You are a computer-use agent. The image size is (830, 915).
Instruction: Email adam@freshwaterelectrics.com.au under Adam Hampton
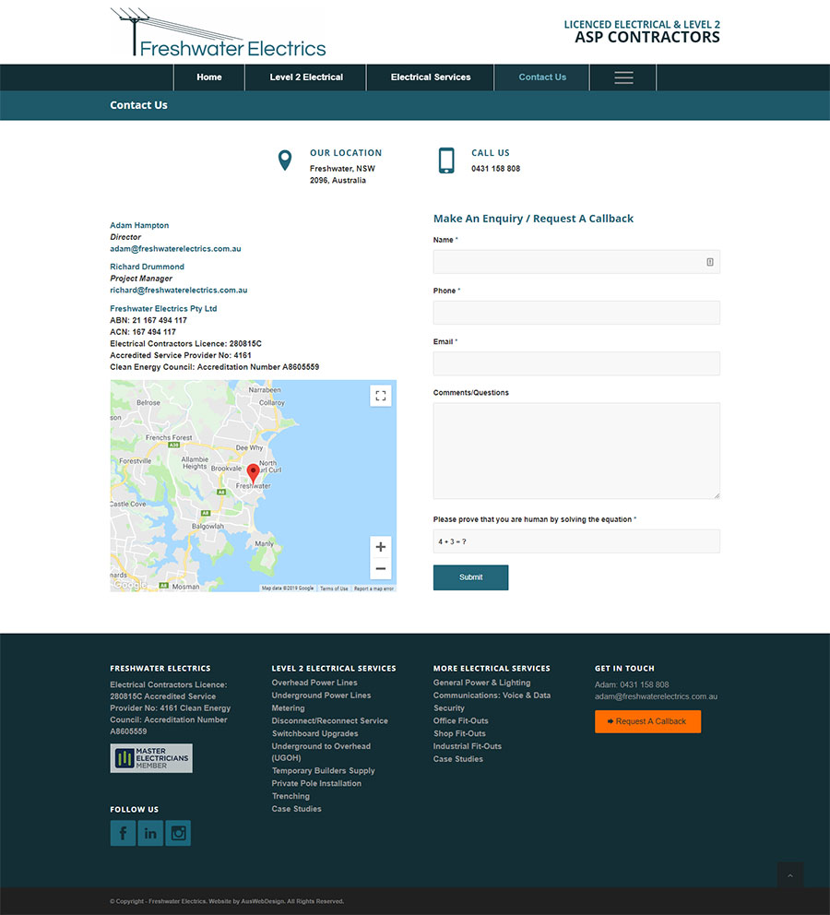tap(175, 249)
